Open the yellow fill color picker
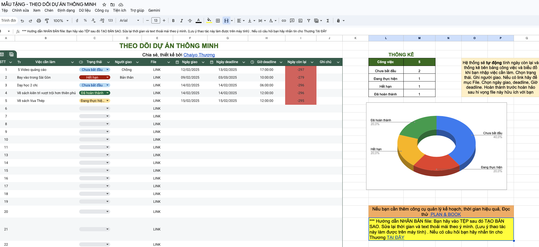 209,21
